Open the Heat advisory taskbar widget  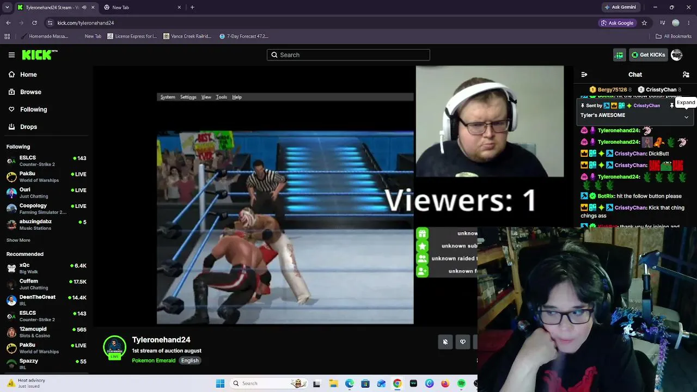click(x=27, y=383)
